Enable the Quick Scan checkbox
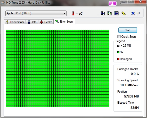Viewport: 147px width, 118px height. point(119,37)
